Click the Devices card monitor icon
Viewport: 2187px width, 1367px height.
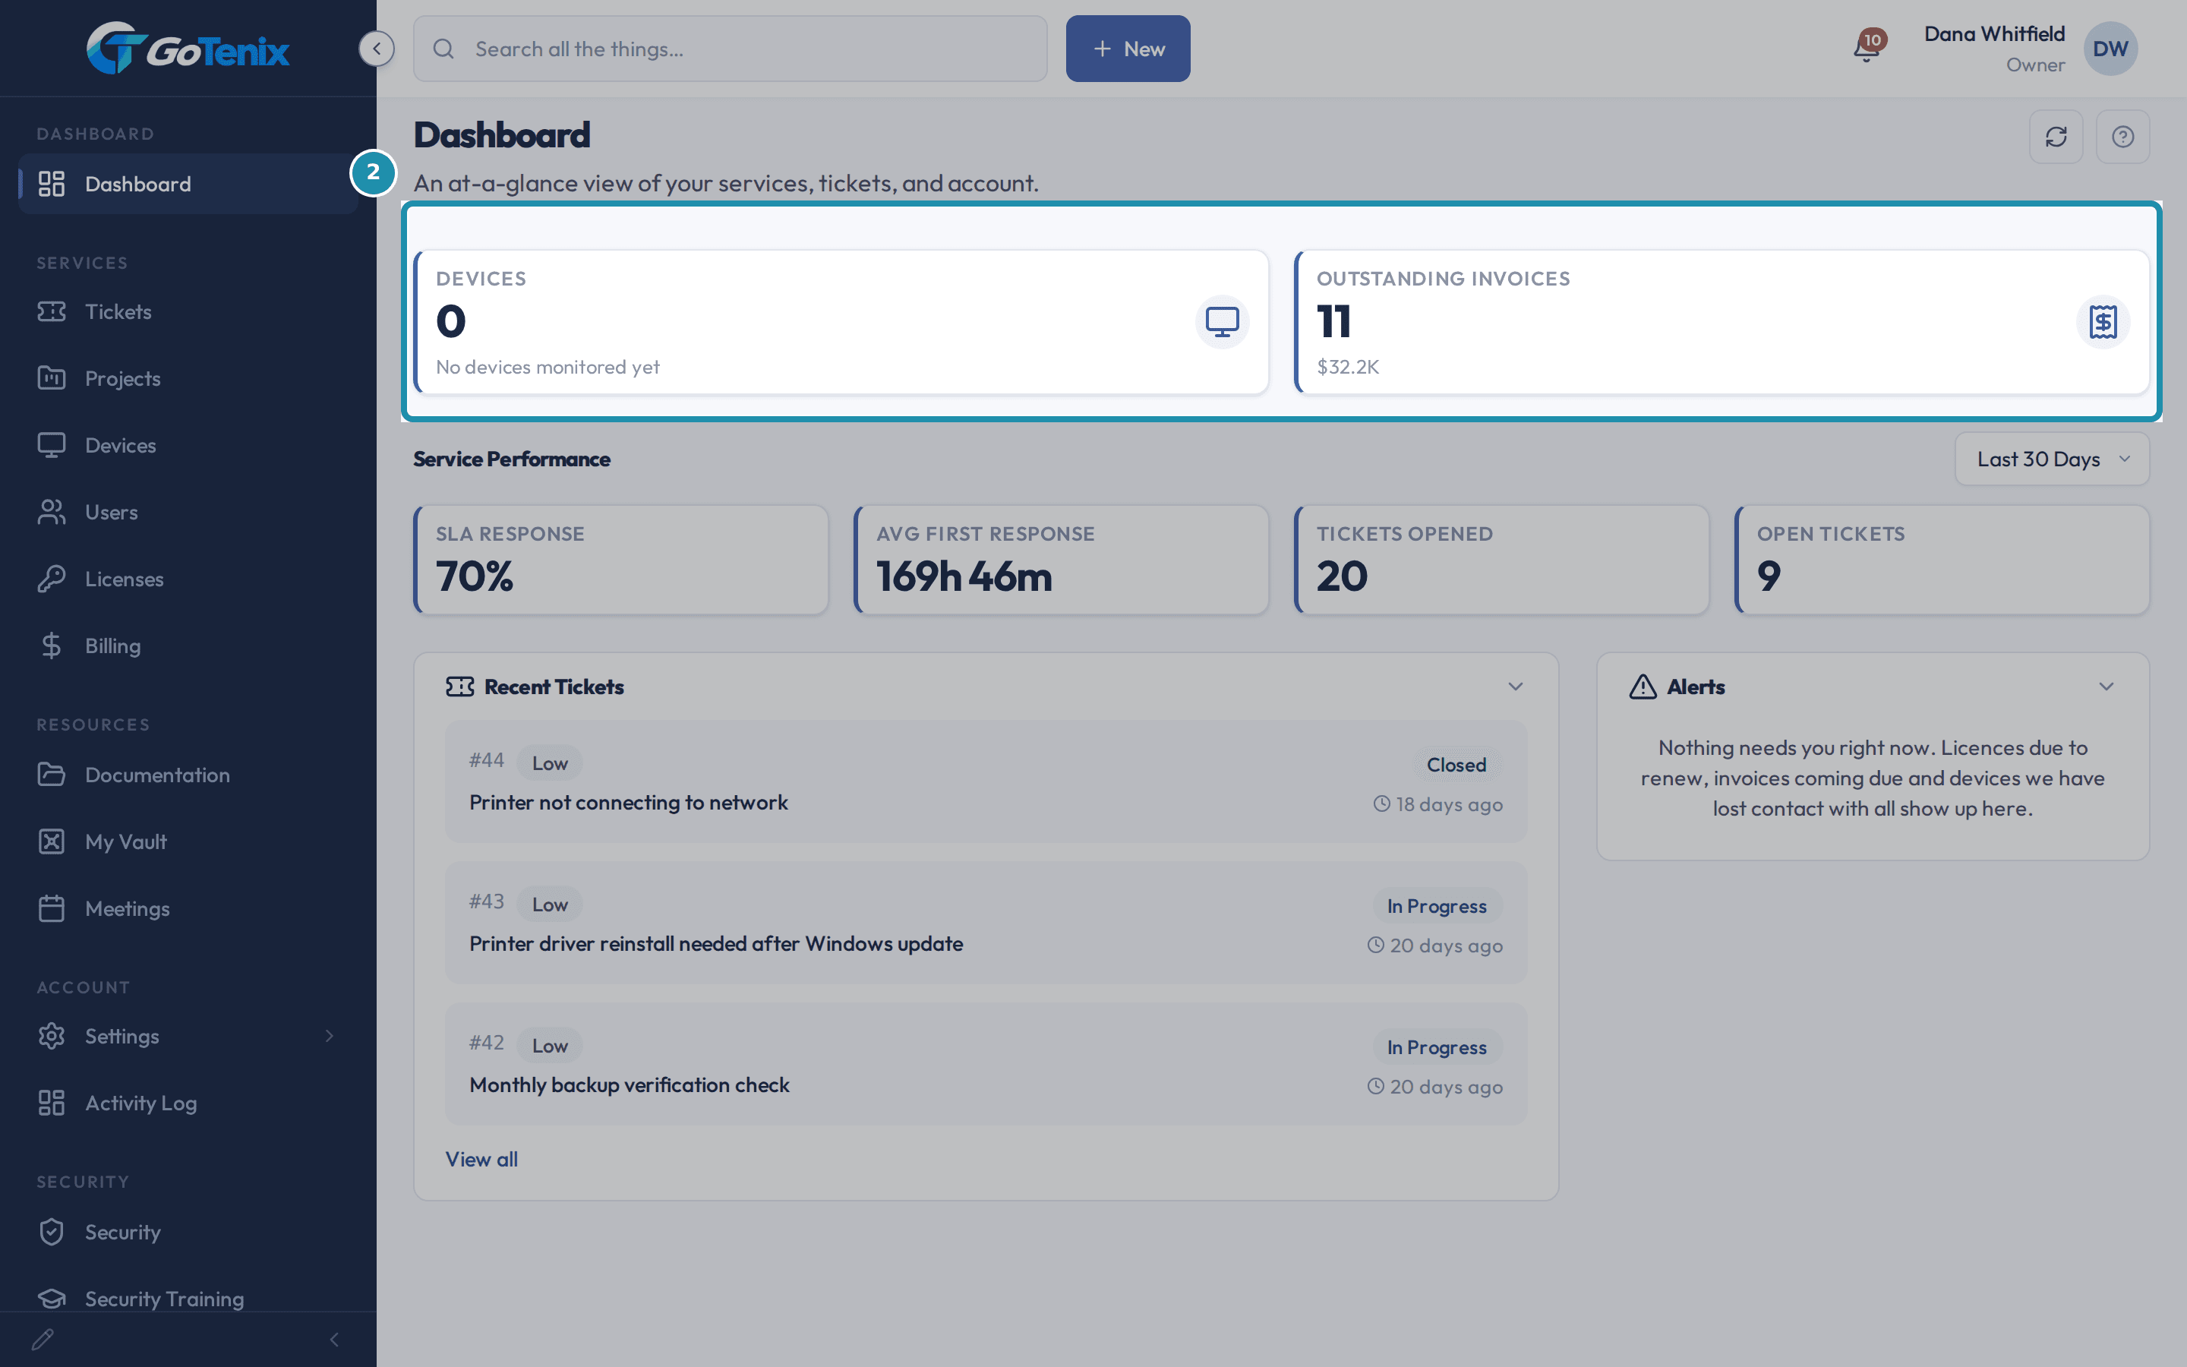pyautogui.click(x=1222, y=322)
